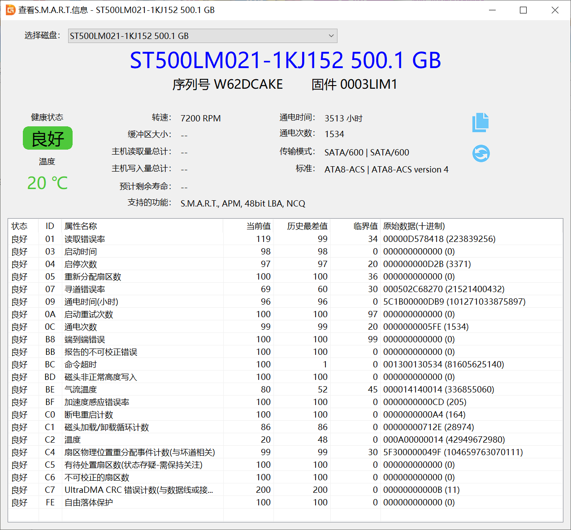Click the copy S.M.A.R.T. info icon
The width and height of the screenshot is (571, 530).
(x=480, y=122)
